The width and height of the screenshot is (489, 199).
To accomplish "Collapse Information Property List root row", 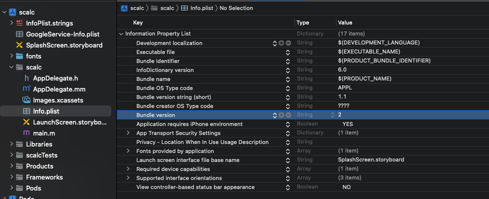I will click(121, 34).
